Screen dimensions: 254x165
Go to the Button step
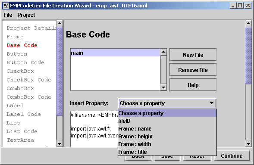pos(17,54)
